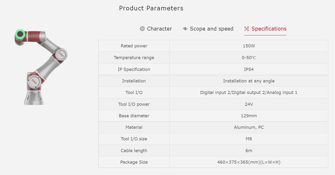
Task: Click Installation at any angle text
Action: [x=249, y=81]
